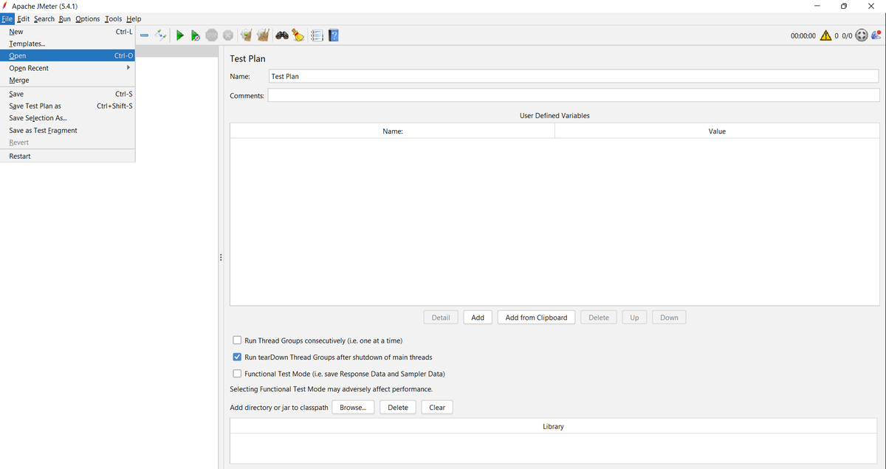Close the File menu by clicking File
The width and height of the screenshot is (886, 469).
click(7, 18)
